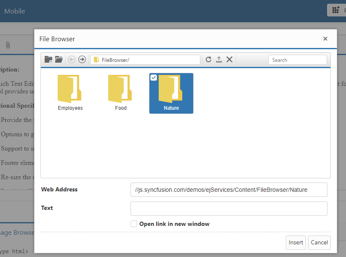Click the forward navigation arrow
Screen dimensions: 346x257
point(82,59)
